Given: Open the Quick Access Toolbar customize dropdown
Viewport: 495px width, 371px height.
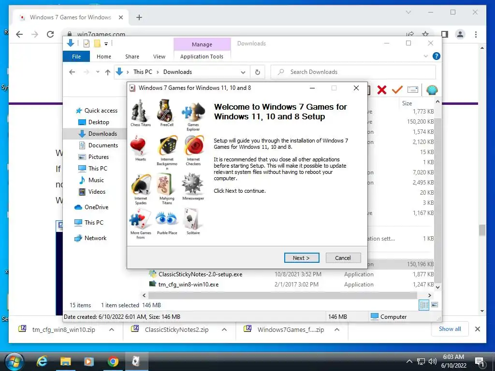Looking at the screenshot, I should pyautogui.click(x=106, y=44).
